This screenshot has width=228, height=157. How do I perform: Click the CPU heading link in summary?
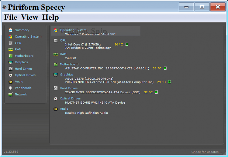63,40
